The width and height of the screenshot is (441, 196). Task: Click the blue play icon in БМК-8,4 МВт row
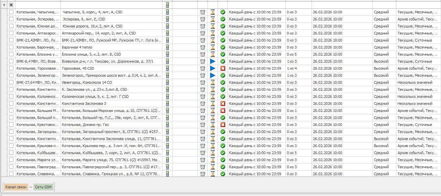(212, 61)
